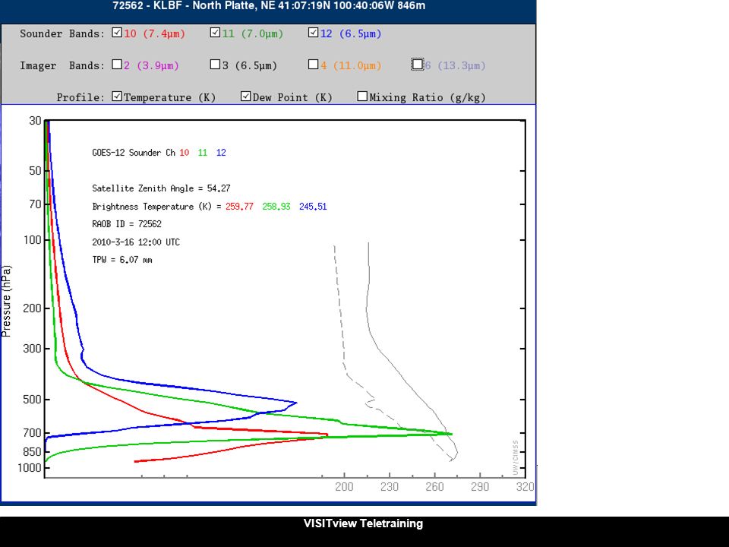Image resolution: width=729 pixels, height=547 pixels.
Task: Uncheck Sounder Band 11 (7.0µm) checkbox
Action: pyautogui.click(x=215, y=33)
